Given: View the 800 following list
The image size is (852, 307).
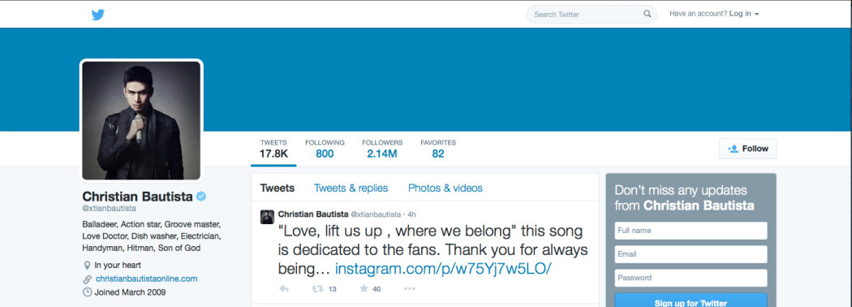Looking at the screenshot, I should pyautogui.click(x=325, y=149).
